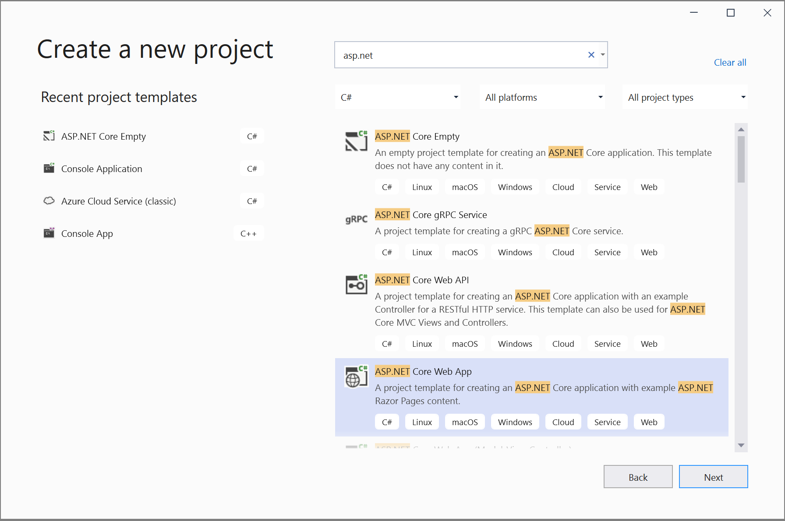The image size is (785, 521).
Task: Click the Azure Cloud Service cloud icon
Action: (x=49, y=201)
